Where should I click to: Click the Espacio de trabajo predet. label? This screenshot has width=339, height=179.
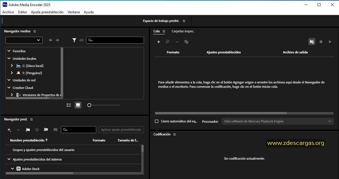[x=161, y=21]
